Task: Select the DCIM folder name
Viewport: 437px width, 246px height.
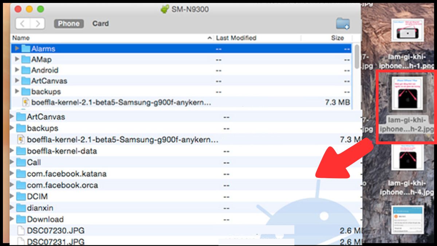Action: (x=37, y=196)
